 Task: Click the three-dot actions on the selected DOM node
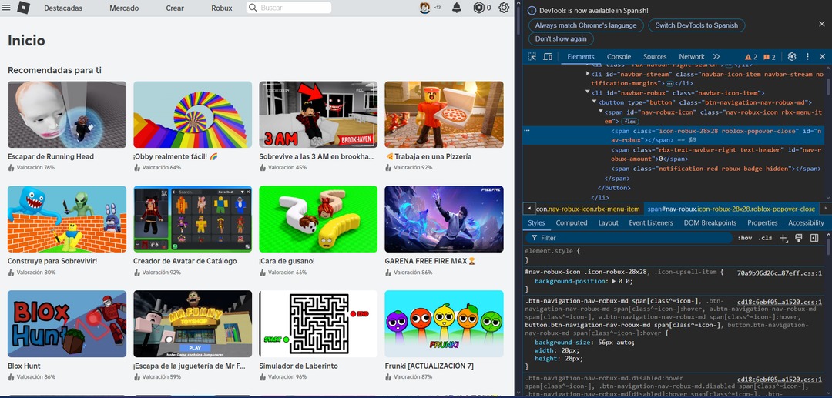pyautogui.click(x=527, y=130)
